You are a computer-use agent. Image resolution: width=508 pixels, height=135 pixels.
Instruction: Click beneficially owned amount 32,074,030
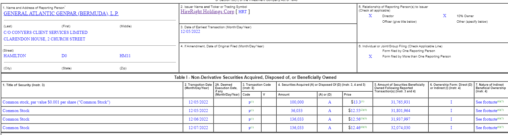(x=400, y=128)
